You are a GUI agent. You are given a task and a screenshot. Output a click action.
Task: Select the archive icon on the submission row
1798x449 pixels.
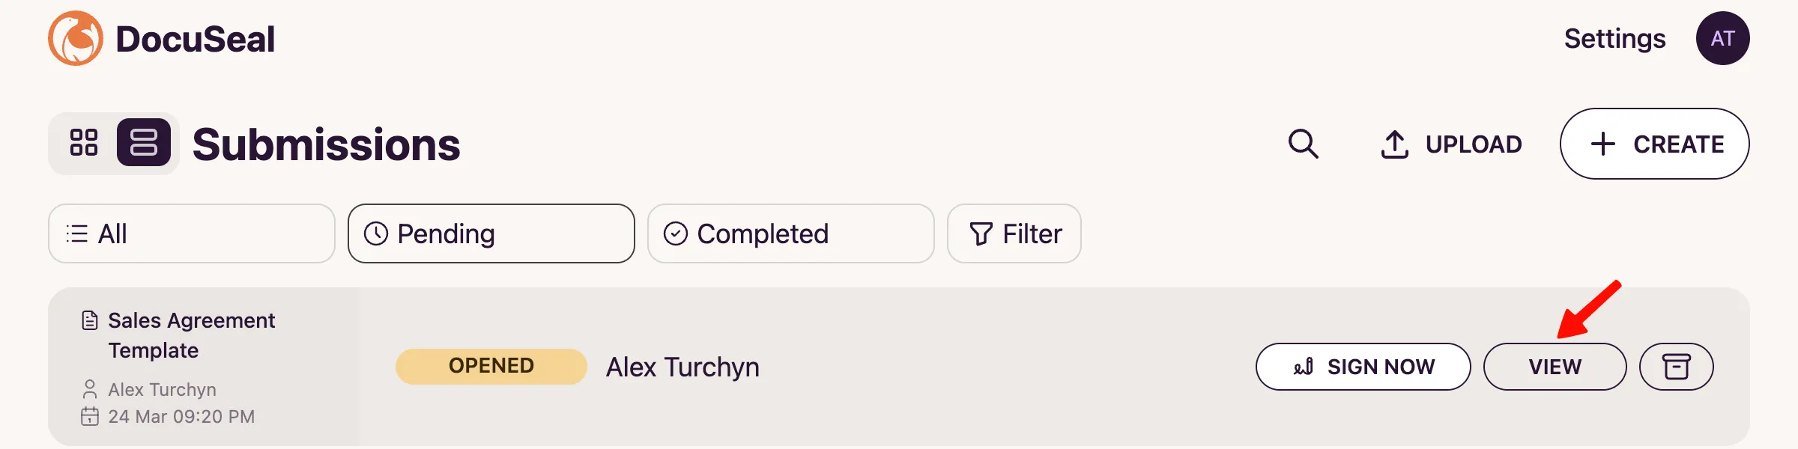[x=1676, y=367]
